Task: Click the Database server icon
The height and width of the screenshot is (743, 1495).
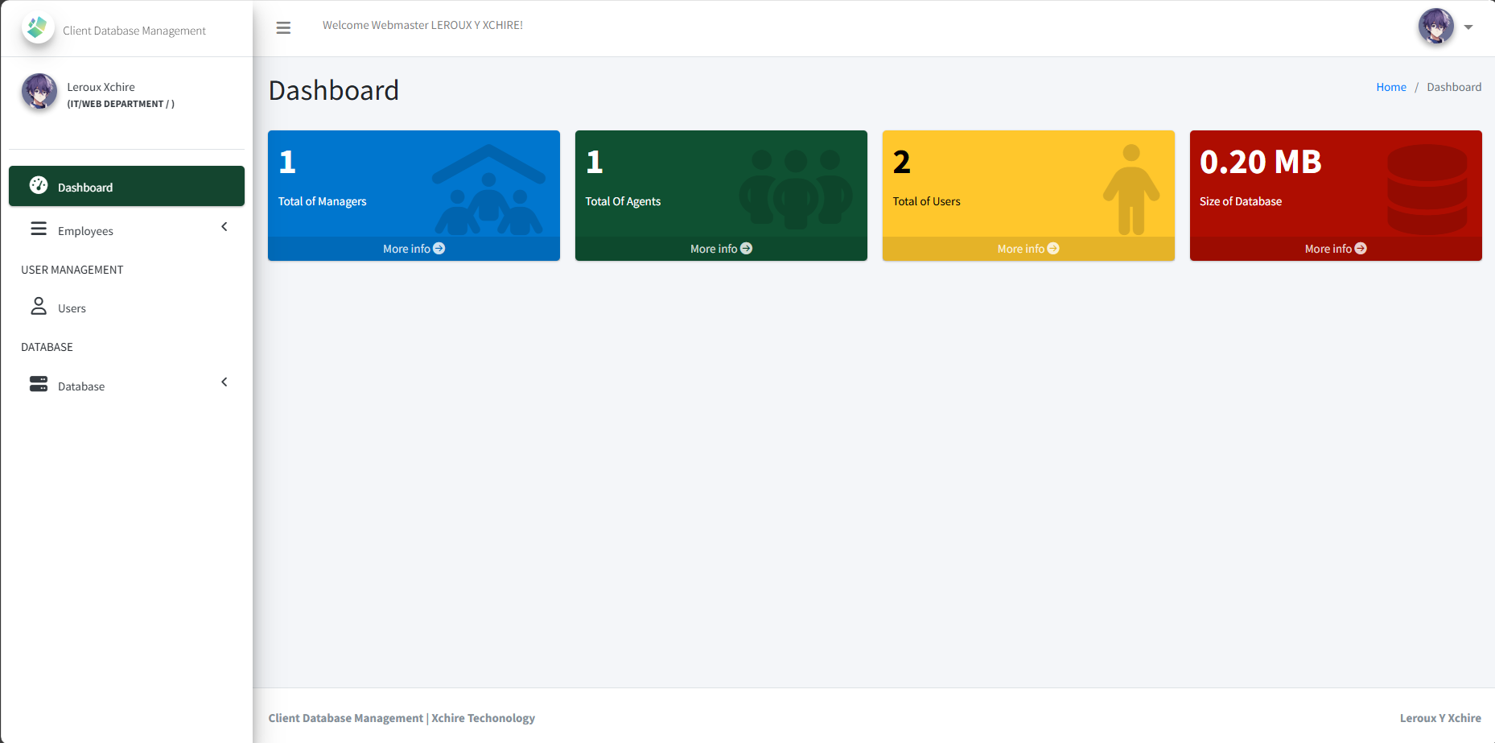Action: [39, 384]
